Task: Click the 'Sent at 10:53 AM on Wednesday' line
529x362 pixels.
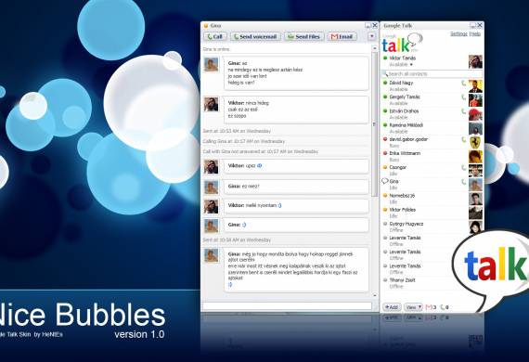Action: tap(237, 131)
